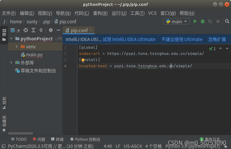The height and width of the screenshot is (149, 231).
Task: Click the sunly breadcrumb
Action: [x=32, y=22]
